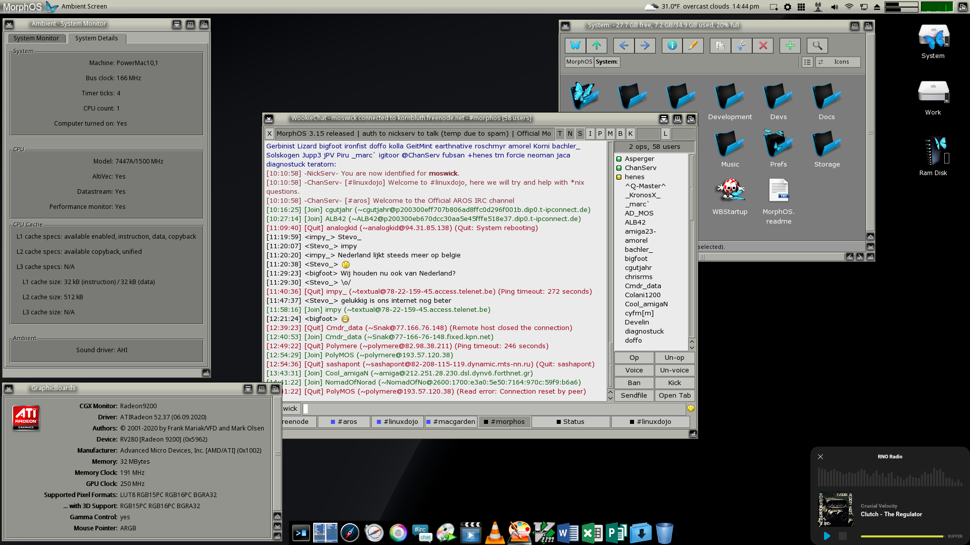Open the paint palette app in the dock
Image resolution: width=970 pixels, height=545 pixels.
[x=519, y=532]
